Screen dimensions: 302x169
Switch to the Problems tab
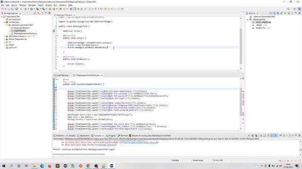pos(59,136)
